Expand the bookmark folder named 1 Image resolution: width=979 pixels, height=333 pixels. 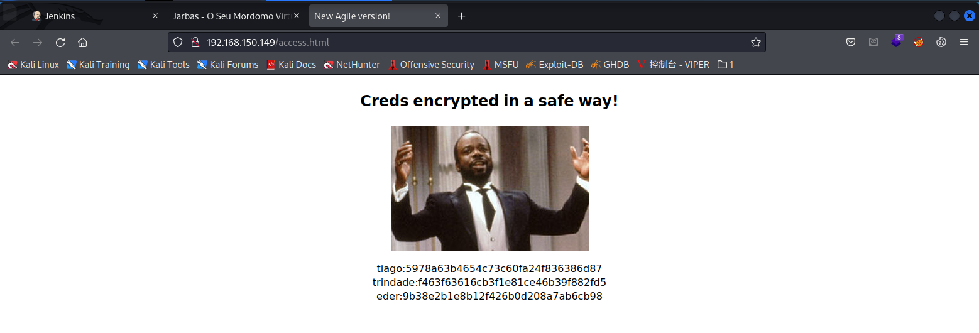pyautogui.click(x=725, y=65)
